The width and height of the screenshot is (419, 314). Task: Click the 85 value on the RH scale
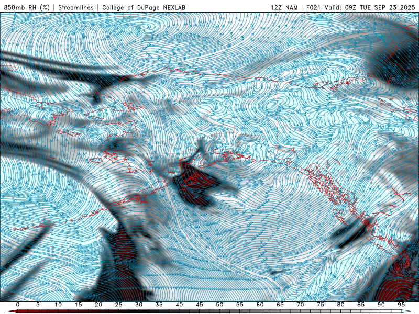361,305
